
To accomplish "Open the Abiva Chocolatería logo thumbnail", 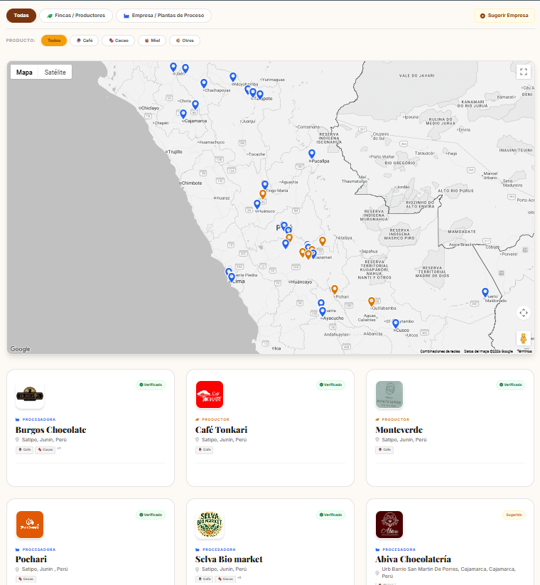I will [389, 525].
